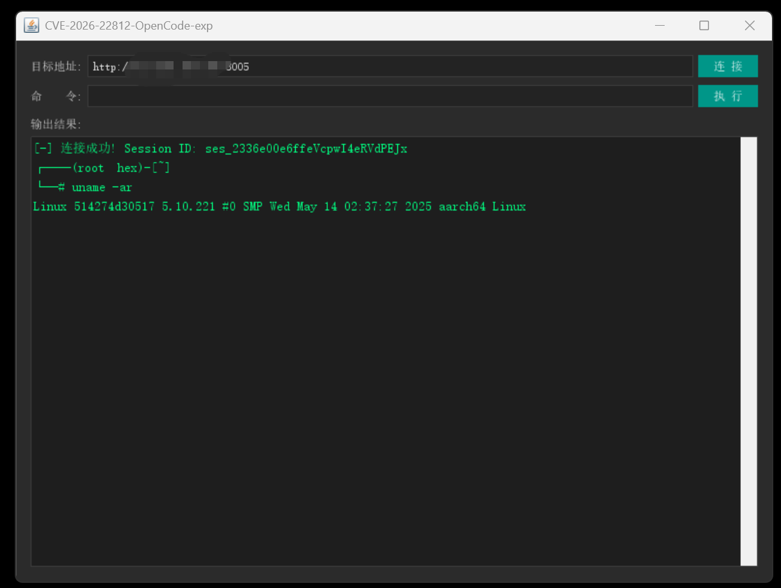Maximize the CVE-2026-22812 window
Image resolution: width=781 pixels, height=588 pixels.
pyautogui.click(x=705, y=26)
